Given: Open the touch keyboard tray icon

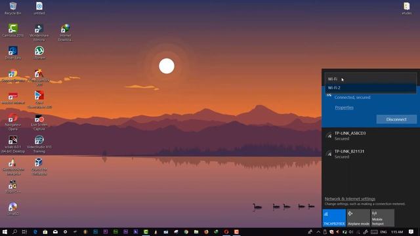Looking at the screenshot, I should coord(374,231).
